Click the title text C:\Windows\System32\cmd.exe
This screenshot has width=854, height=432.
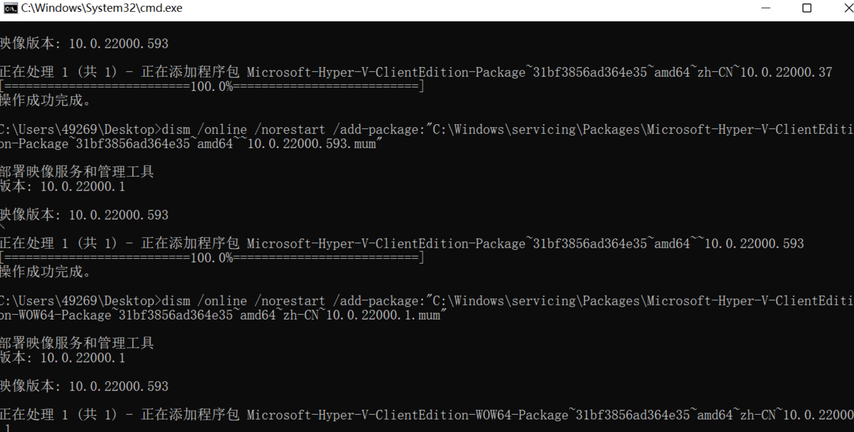pyautogui.click(x=100, y=8)
